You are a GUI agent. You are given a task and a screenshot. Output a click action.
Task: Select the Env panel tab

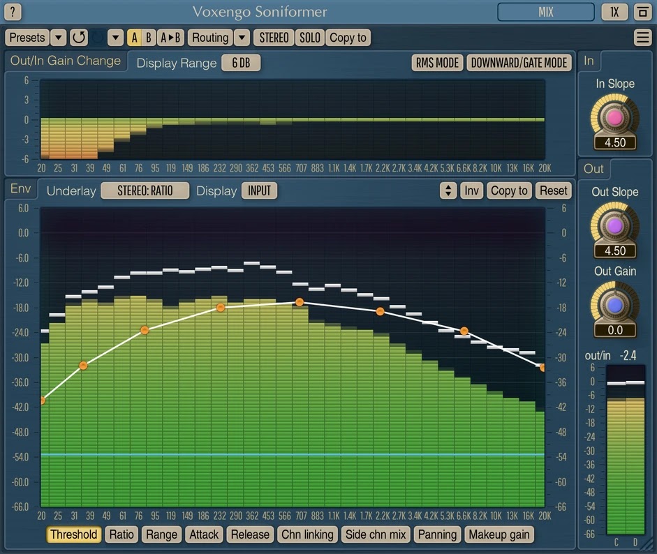point(20,188)
